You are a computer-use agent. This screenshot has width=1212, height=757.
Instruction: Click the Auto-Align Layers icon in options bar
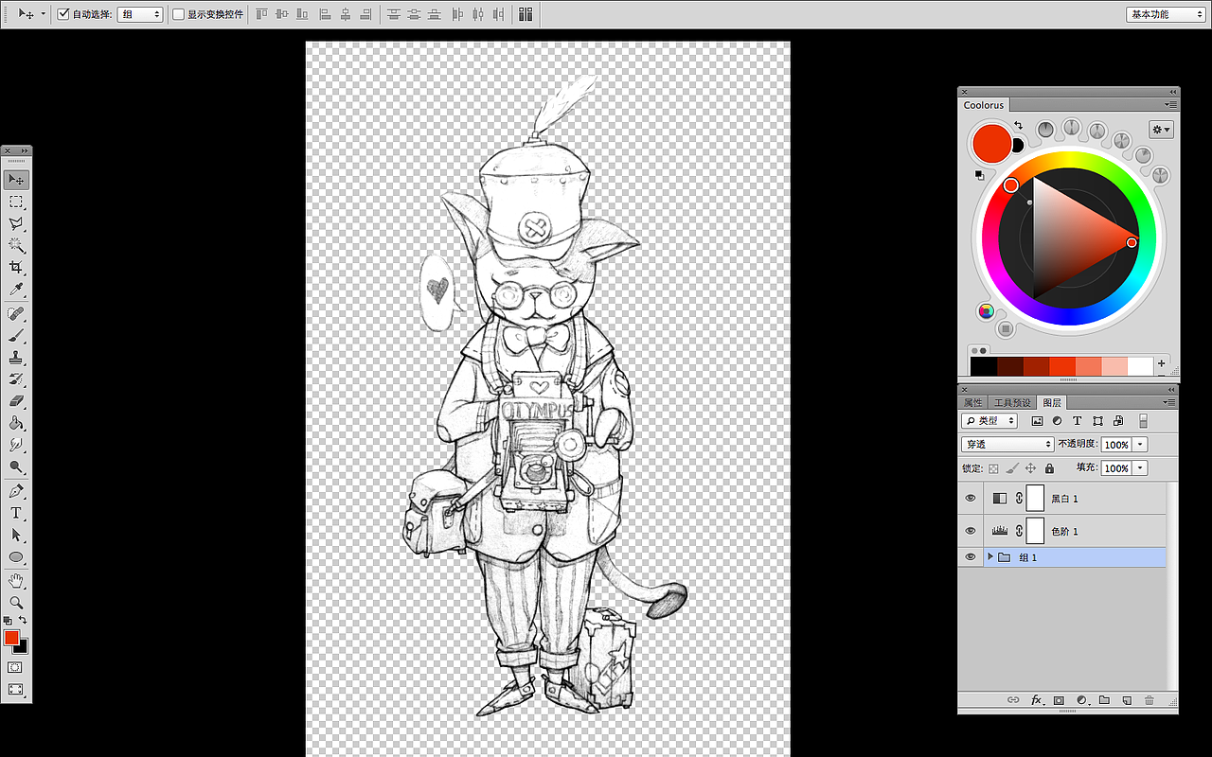525,14
